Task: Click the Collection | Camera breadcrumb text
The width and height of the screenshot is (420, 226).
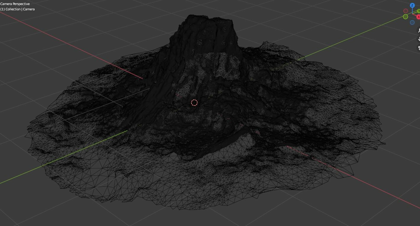Action: click(17, 9)
